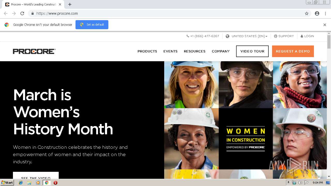Open the Chrome three-dot menu
Image resolution: width=331 pixels, height=186 pixels.
[x=325, y=13]
